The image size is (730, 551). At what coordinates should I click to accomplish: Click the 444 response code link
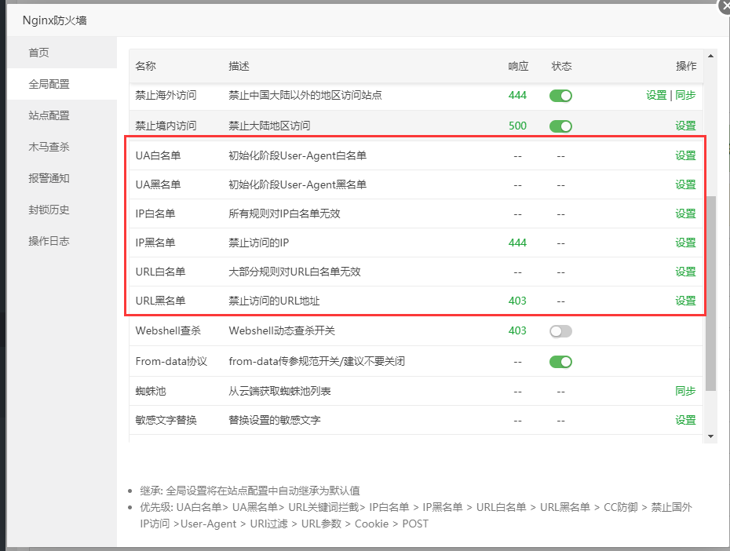pyautogui.click(x=517, y=95)
